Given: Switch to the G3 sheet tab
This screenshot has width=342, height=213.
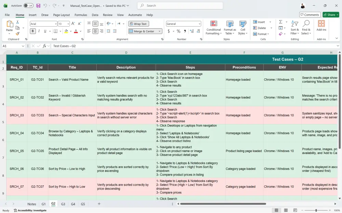Looking at the screenshot, I should tap(63, 204).
